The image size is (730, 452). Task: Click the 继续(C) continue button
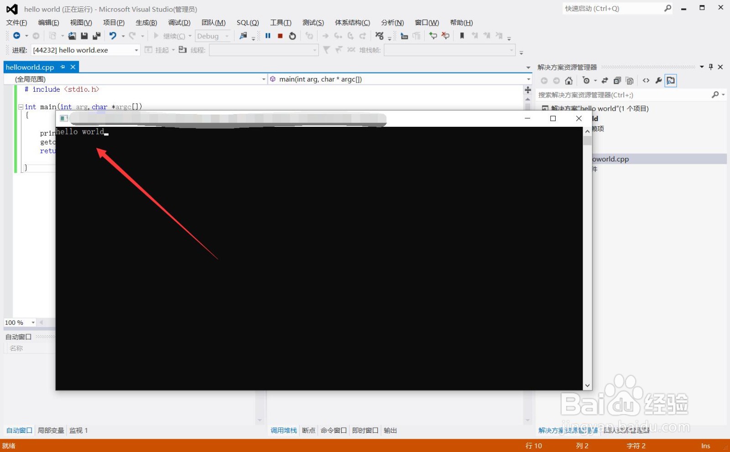coord(170,36)
